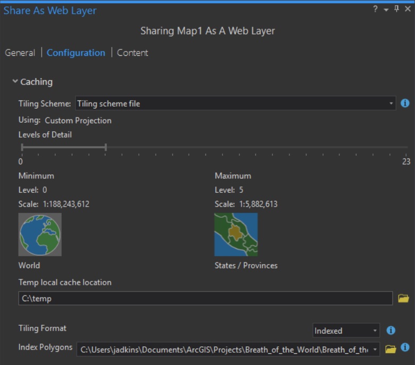The width and height of the screenshot is (415, 365).
Task: Click the Tiling Format info icon
Action: [391, 330]
